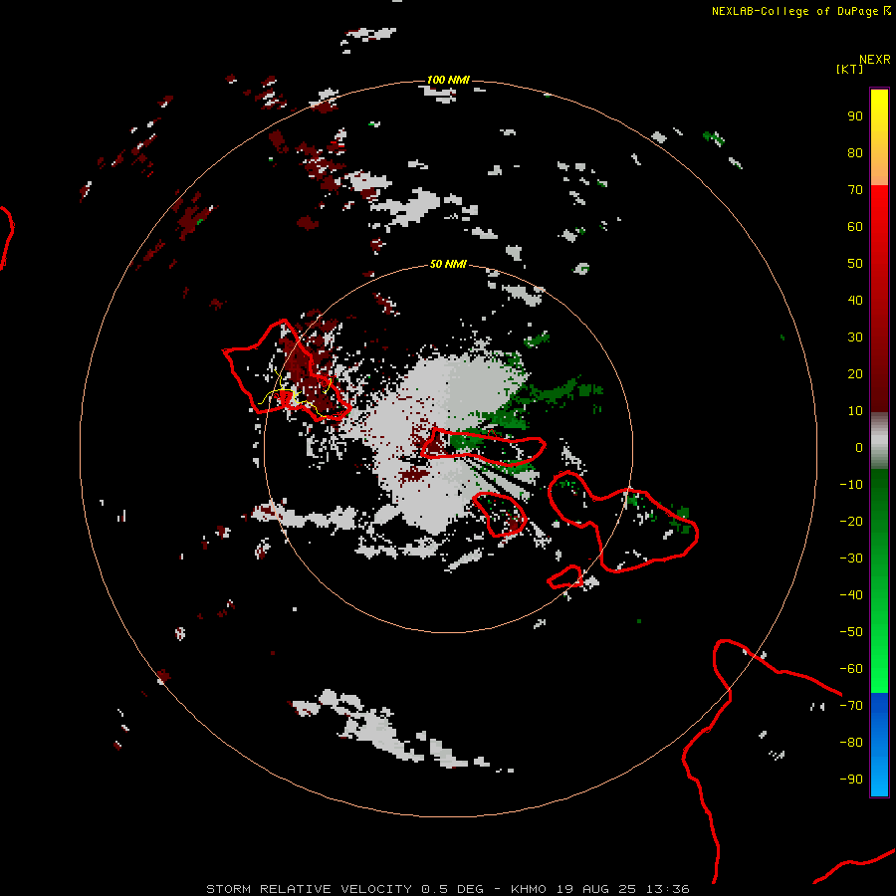
Task: Click the positive 30 scale value
Action: (855, 337)
